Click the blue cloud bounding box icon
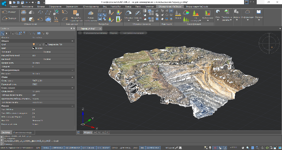 [x=48, y=19]
